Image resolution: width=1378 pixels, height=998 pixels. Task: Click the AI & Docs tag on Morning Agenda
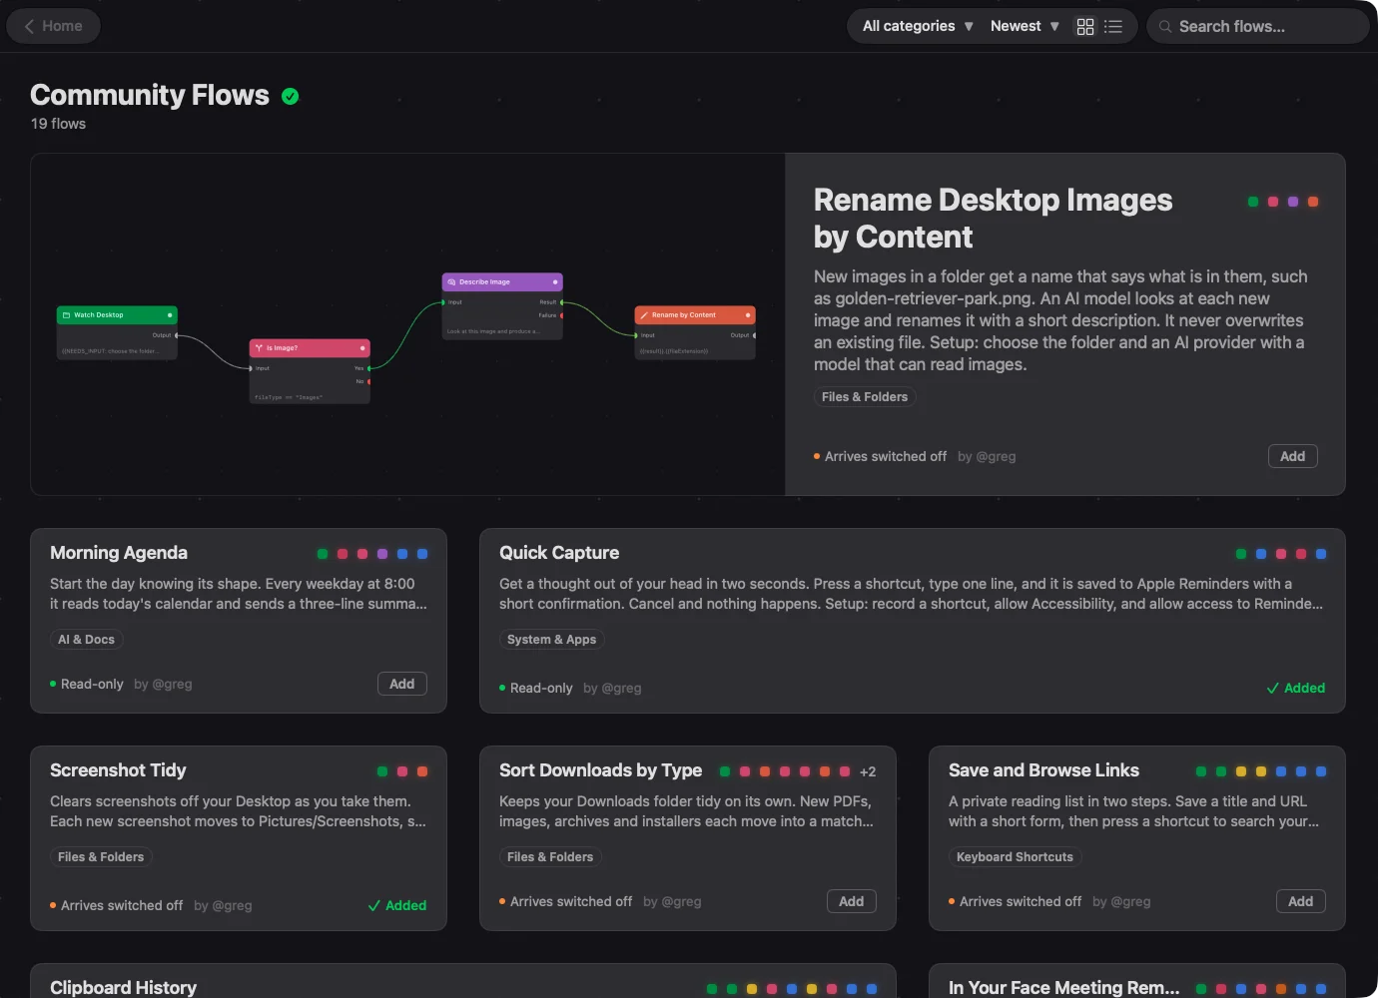pyautogui.click(x=87, y=640)
